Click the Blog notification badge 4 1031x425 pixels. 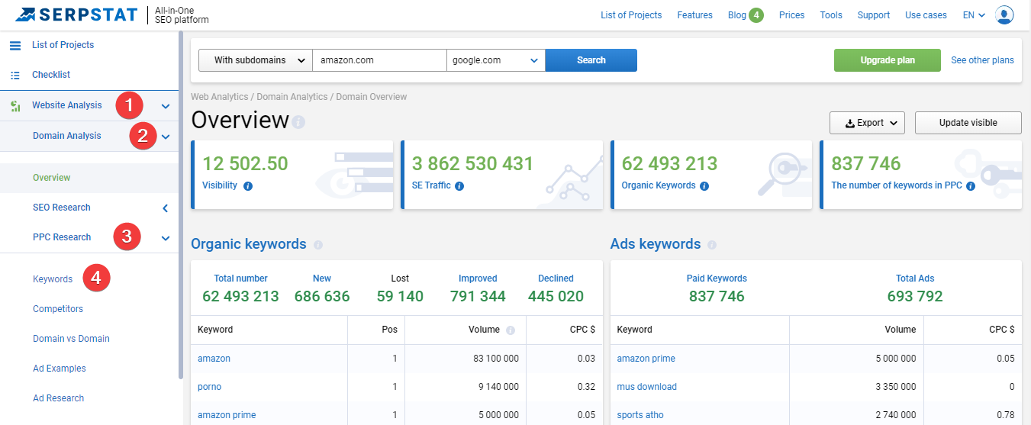coord(756,15)
